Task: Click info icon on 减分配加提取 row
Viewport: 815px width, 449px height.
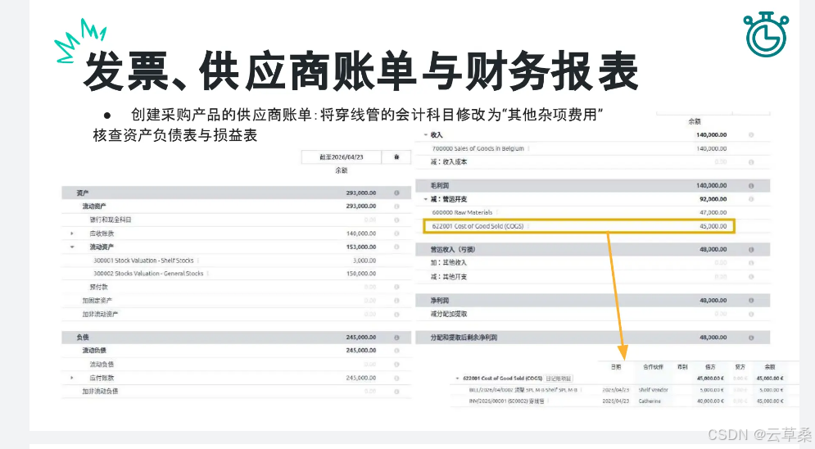Action: tap(751, 314)
